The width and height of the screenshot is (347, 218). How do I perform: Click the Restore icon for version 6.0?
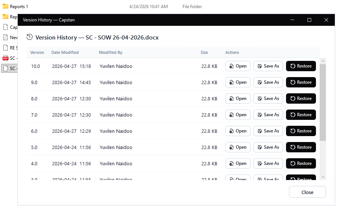tap(293, 131)
